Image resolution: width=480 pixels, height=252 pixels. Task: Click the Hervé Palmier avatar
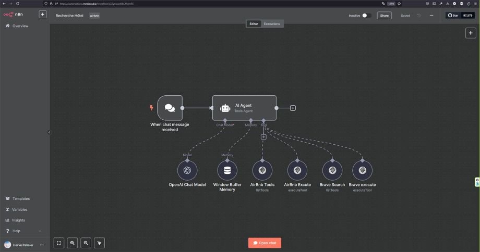point(7,245)
